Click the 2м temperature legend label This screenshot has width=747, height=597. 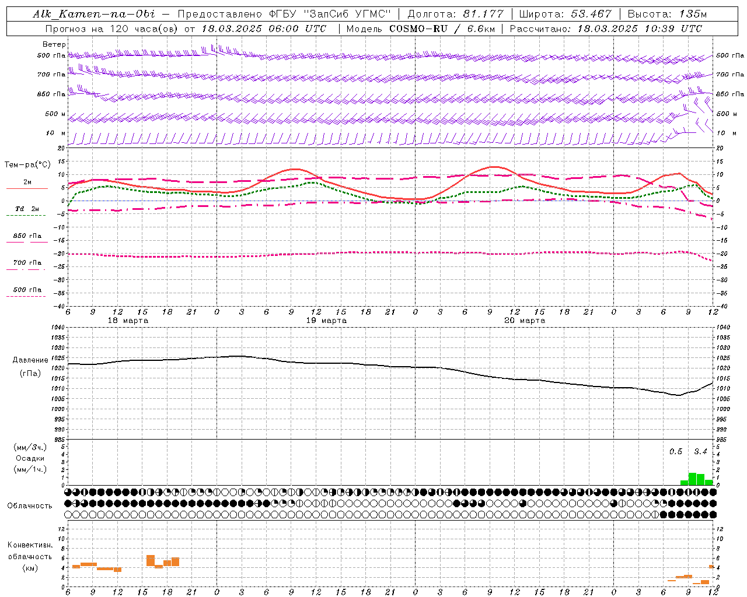click(27, 182)
